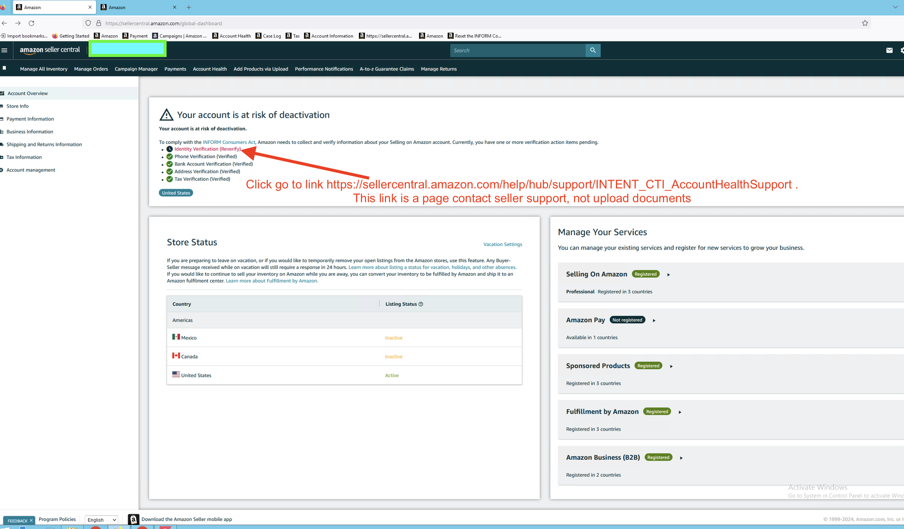Reload the page with the refresh icon
The width and height of the screenshot is (904, 529).
[32, 23]
